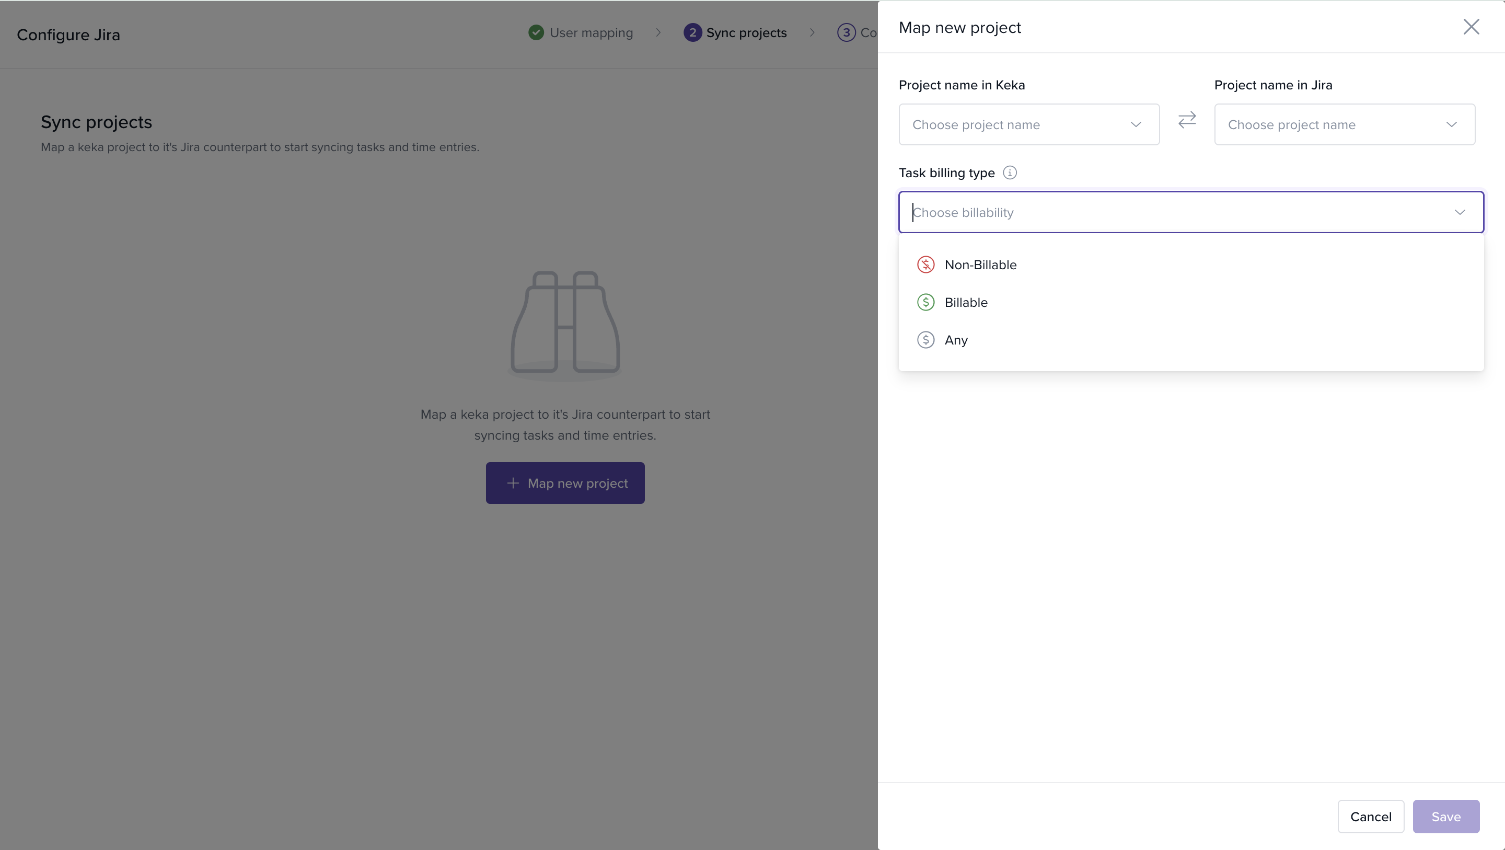
Task: Click the green User mapping checkmark icon
Action: [x=536, y=33]
